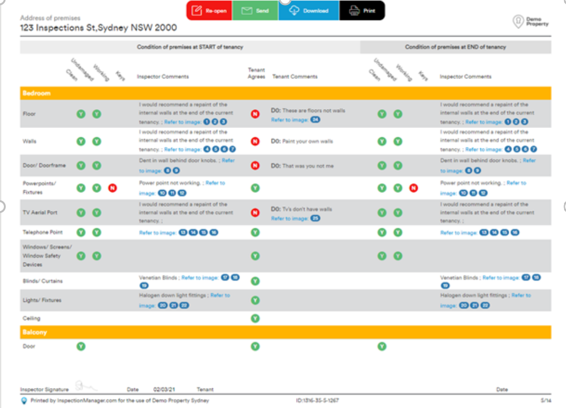Viewport: 566px width, 408px height.
Task: Open image badge 24 in Floor tenant comments
Action: [315, 120]
